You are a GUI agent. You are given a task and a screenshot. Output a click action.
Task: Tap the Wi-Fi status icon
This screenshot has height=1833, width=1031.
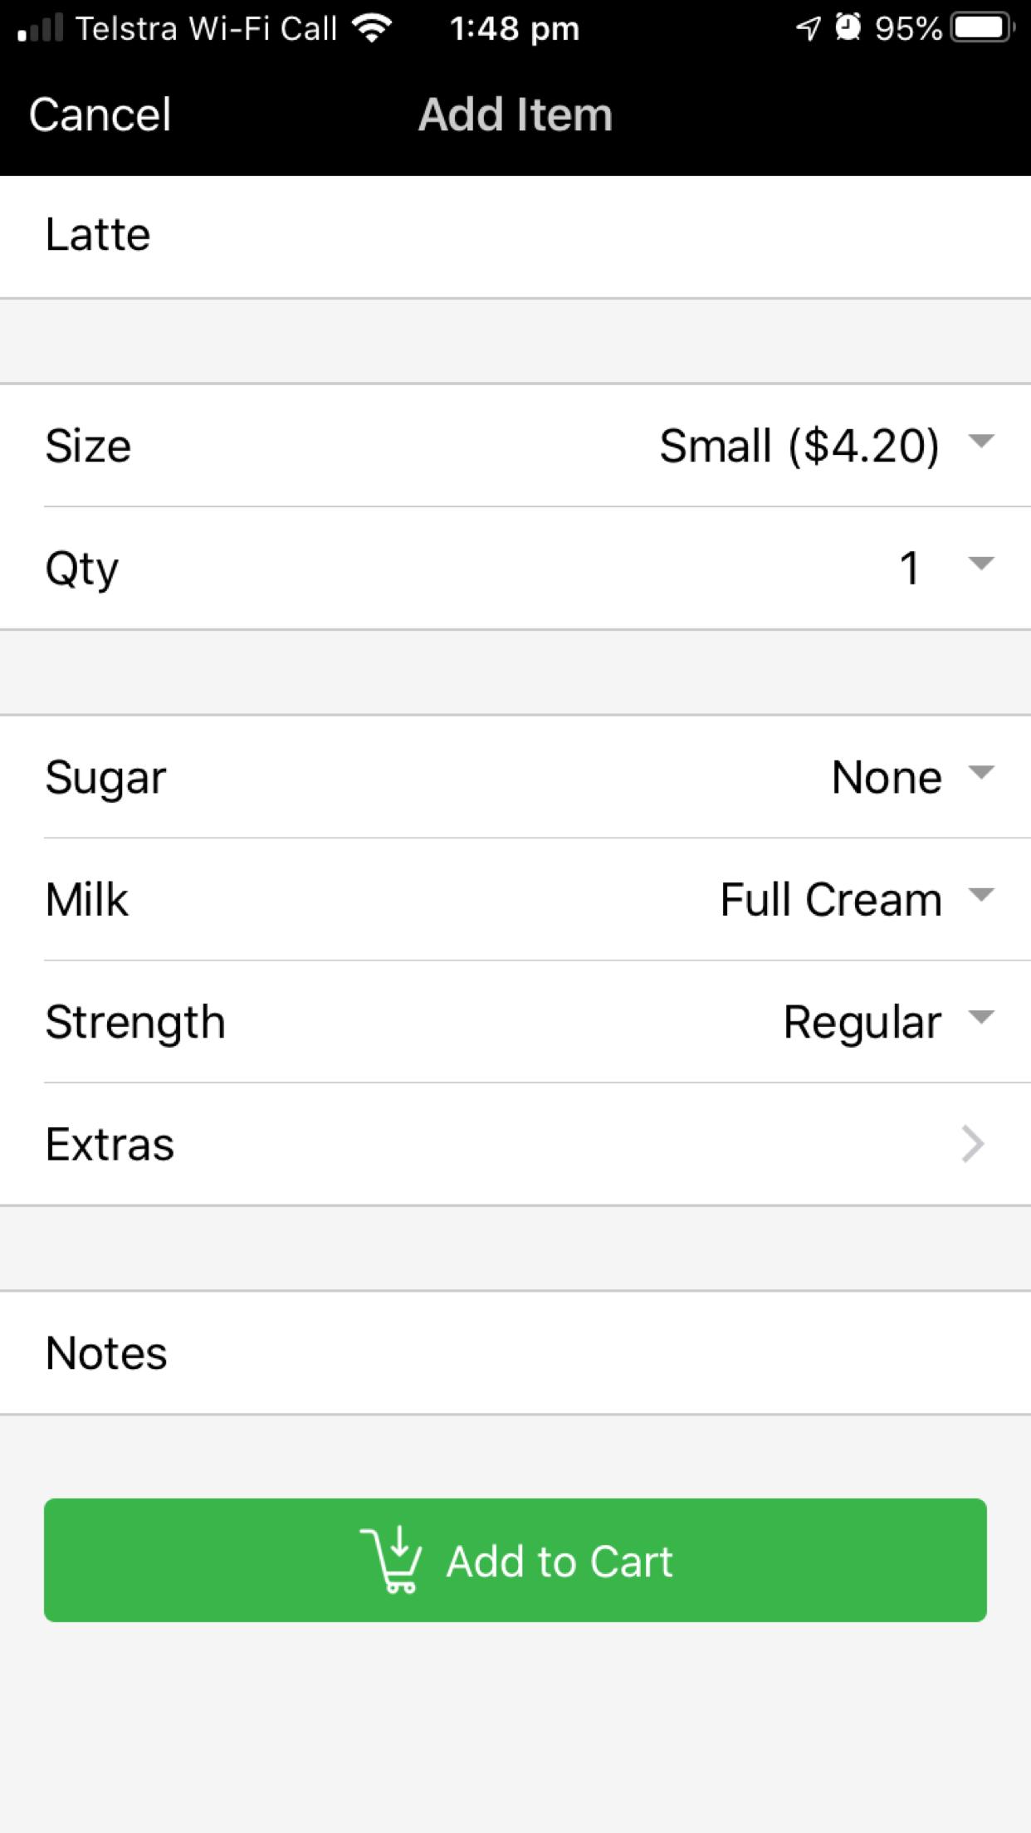(x=372, y=28)
